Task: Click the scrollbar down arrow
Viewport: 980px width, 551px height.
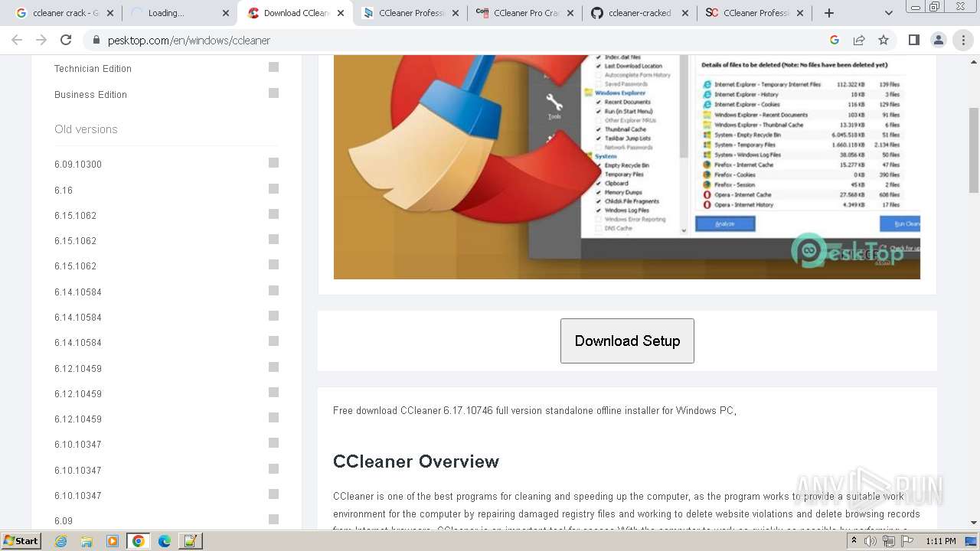Action: point(974,523)
